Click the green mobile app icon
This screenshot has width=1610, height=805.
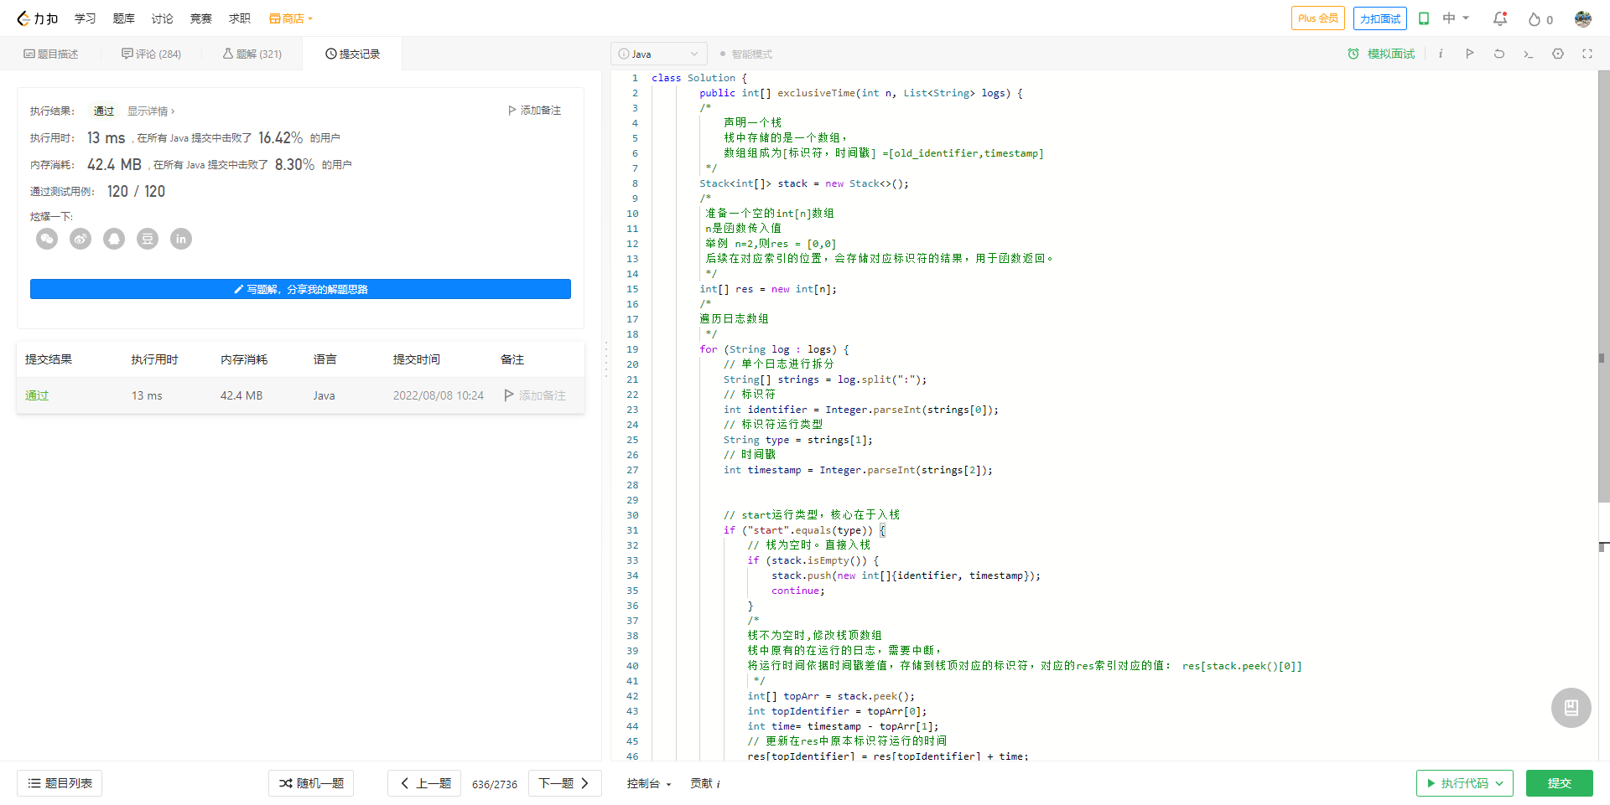click(x=1424, y=18)
